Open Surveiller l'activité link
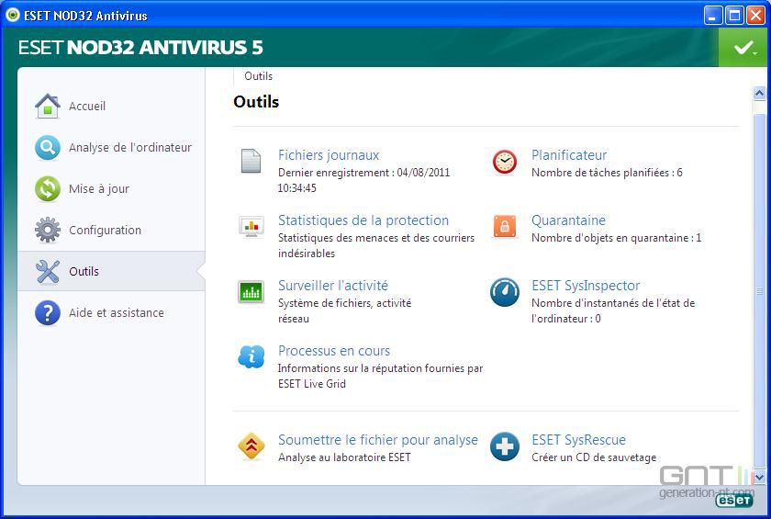The image size is (771, 519). pyautogui.click(x=333, y=286)
